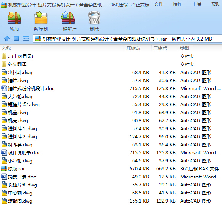Select the file name 长锤片架.dwg
This screenshot has width=222, height=209.
(23, 185)
